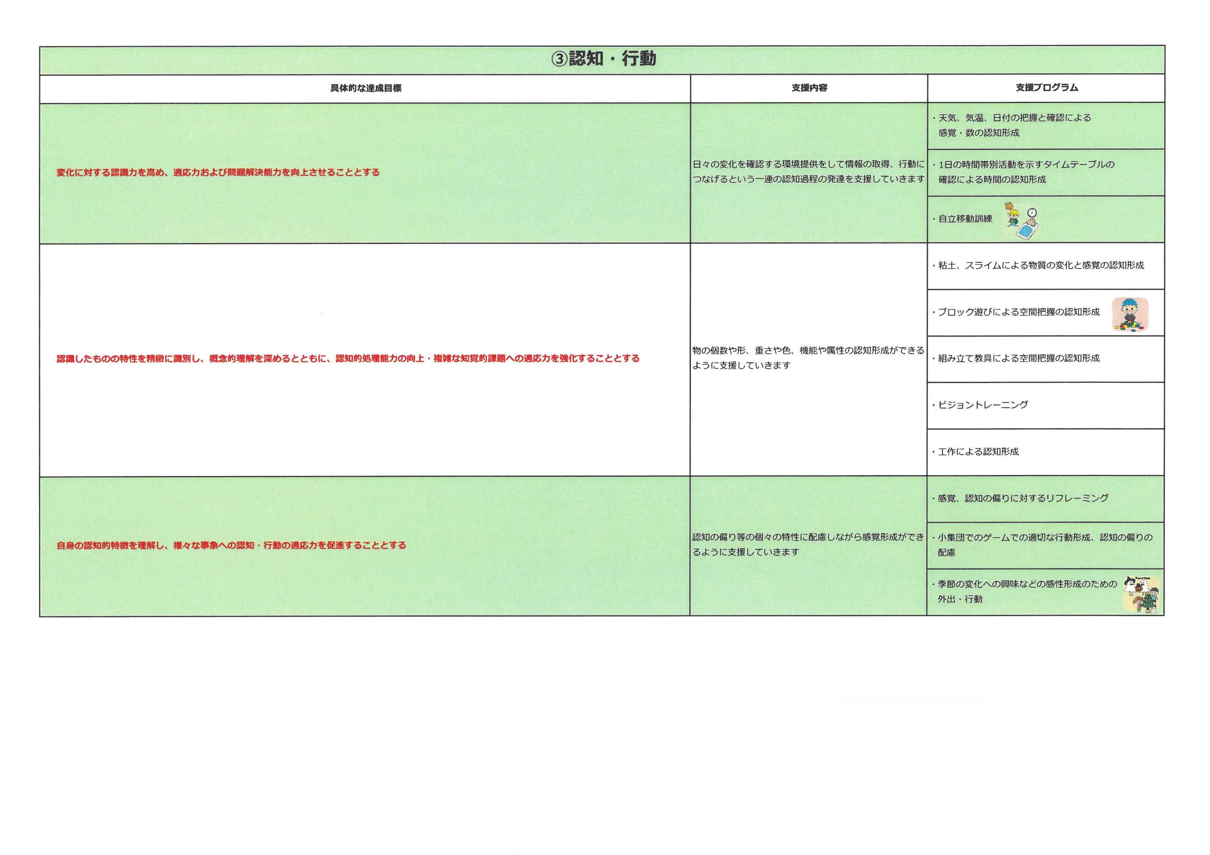Click the red goal text starting 認識したものの特性
1210x855 pixels.
click(x=348, y=359)
